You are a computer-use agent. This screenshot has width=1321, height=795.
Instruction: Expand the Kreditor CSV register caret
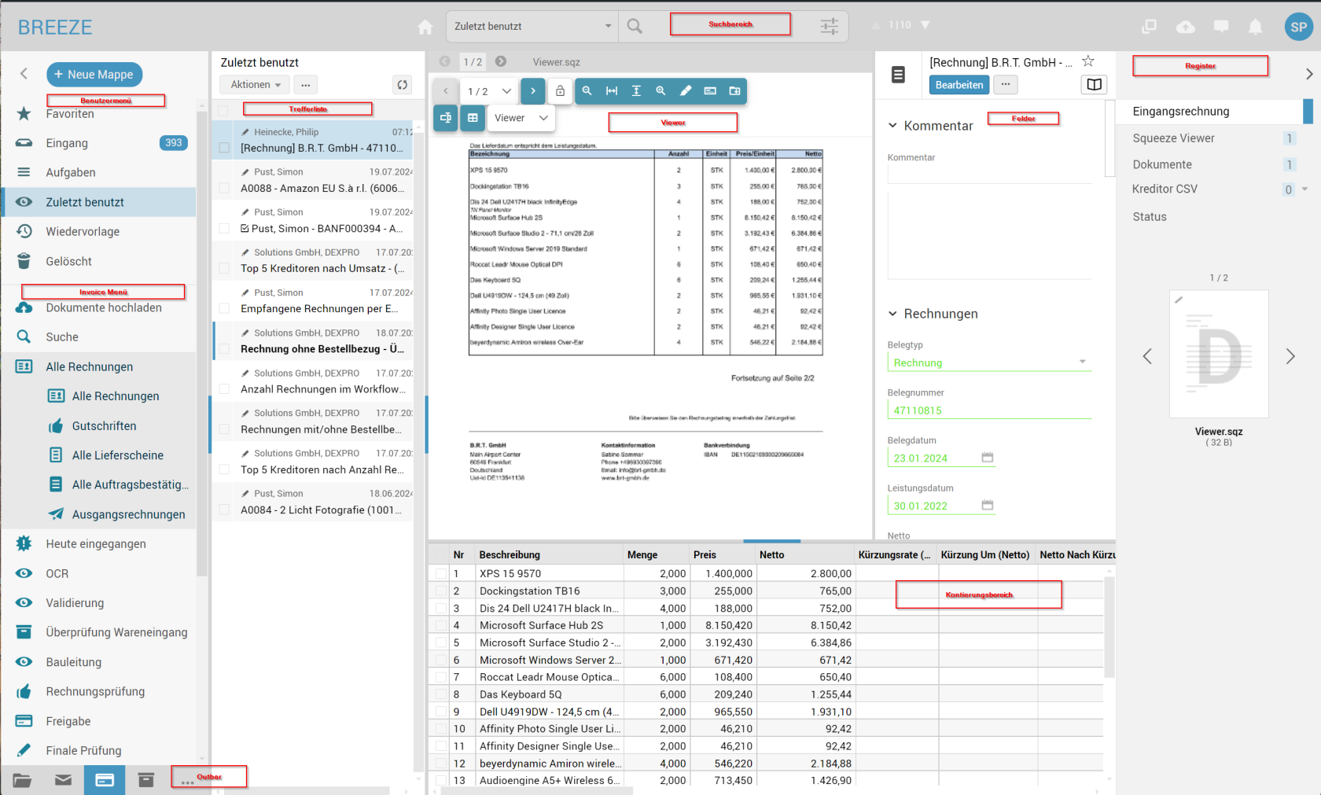click(1304, 189)
